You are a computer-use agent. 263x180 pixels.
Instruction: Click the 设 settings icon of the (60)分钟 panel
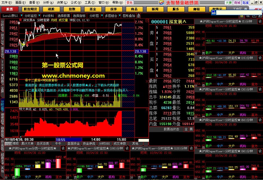pyautogui.click(x=260, y=120)
